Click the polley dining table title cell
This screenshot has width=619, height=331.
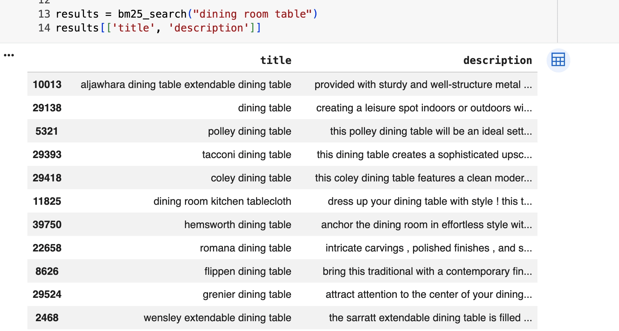tap(249, 131)
